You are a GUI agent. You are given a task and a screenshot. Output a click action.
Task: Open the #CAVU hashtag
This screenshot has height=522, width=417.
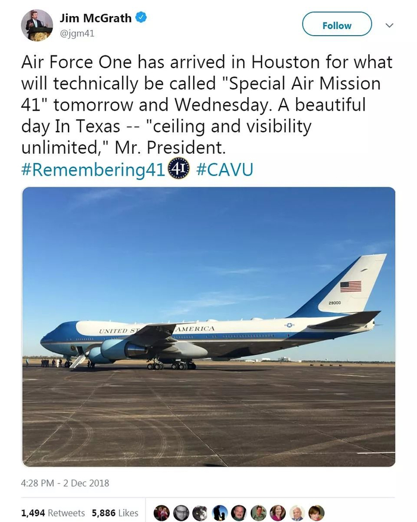pos(224,170)
